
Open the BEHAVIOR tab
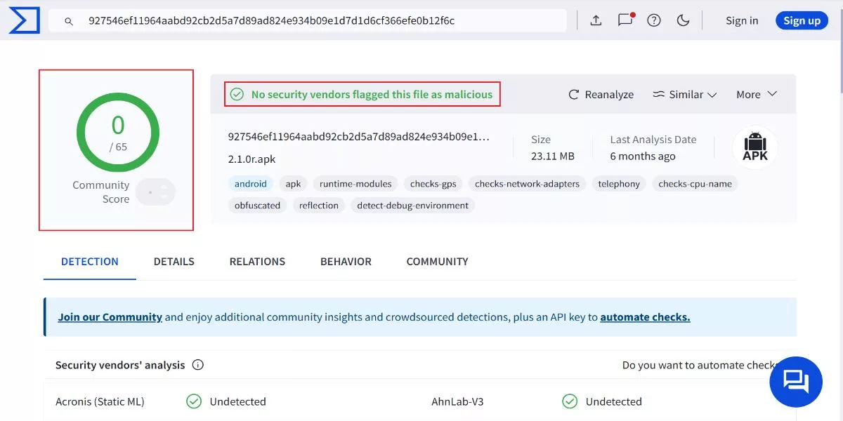[x=346, y=262]
